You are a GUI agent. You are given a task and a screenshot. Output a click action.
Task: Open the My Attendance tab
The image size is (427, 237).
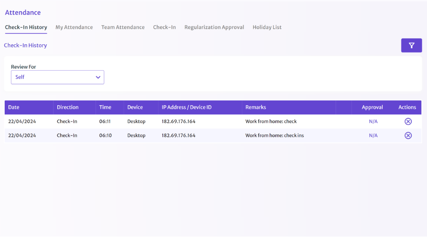(74, 27)
